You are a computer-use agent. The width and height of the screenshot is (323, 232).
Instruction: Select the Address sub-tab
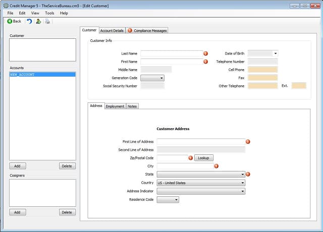(96, 105)
